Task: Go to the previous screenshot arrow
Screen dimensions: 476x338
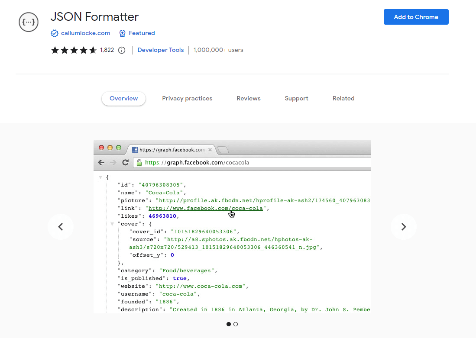Action: [61, 227]
